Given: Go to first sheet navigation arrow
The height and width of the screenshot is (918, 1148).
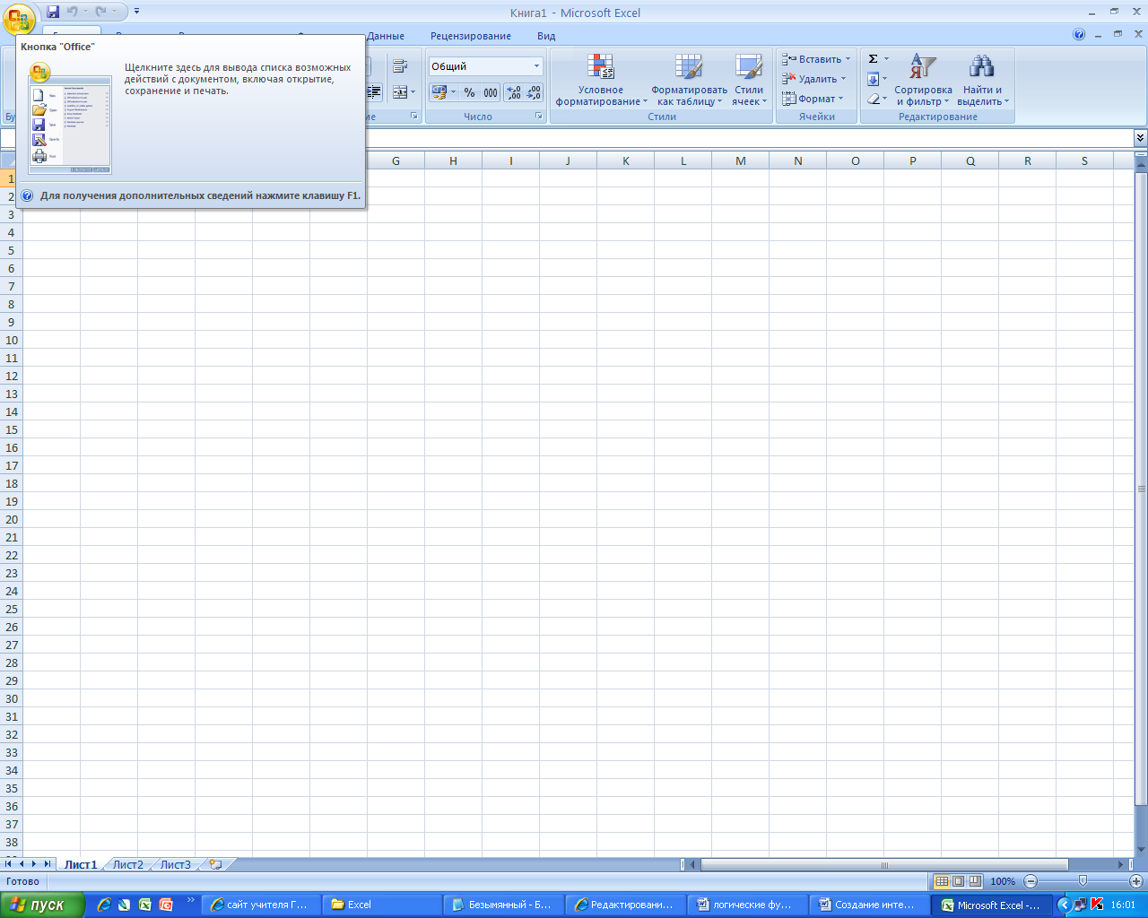Looking at the screenshot, I should pyautogui.click(x=8, y=864).
